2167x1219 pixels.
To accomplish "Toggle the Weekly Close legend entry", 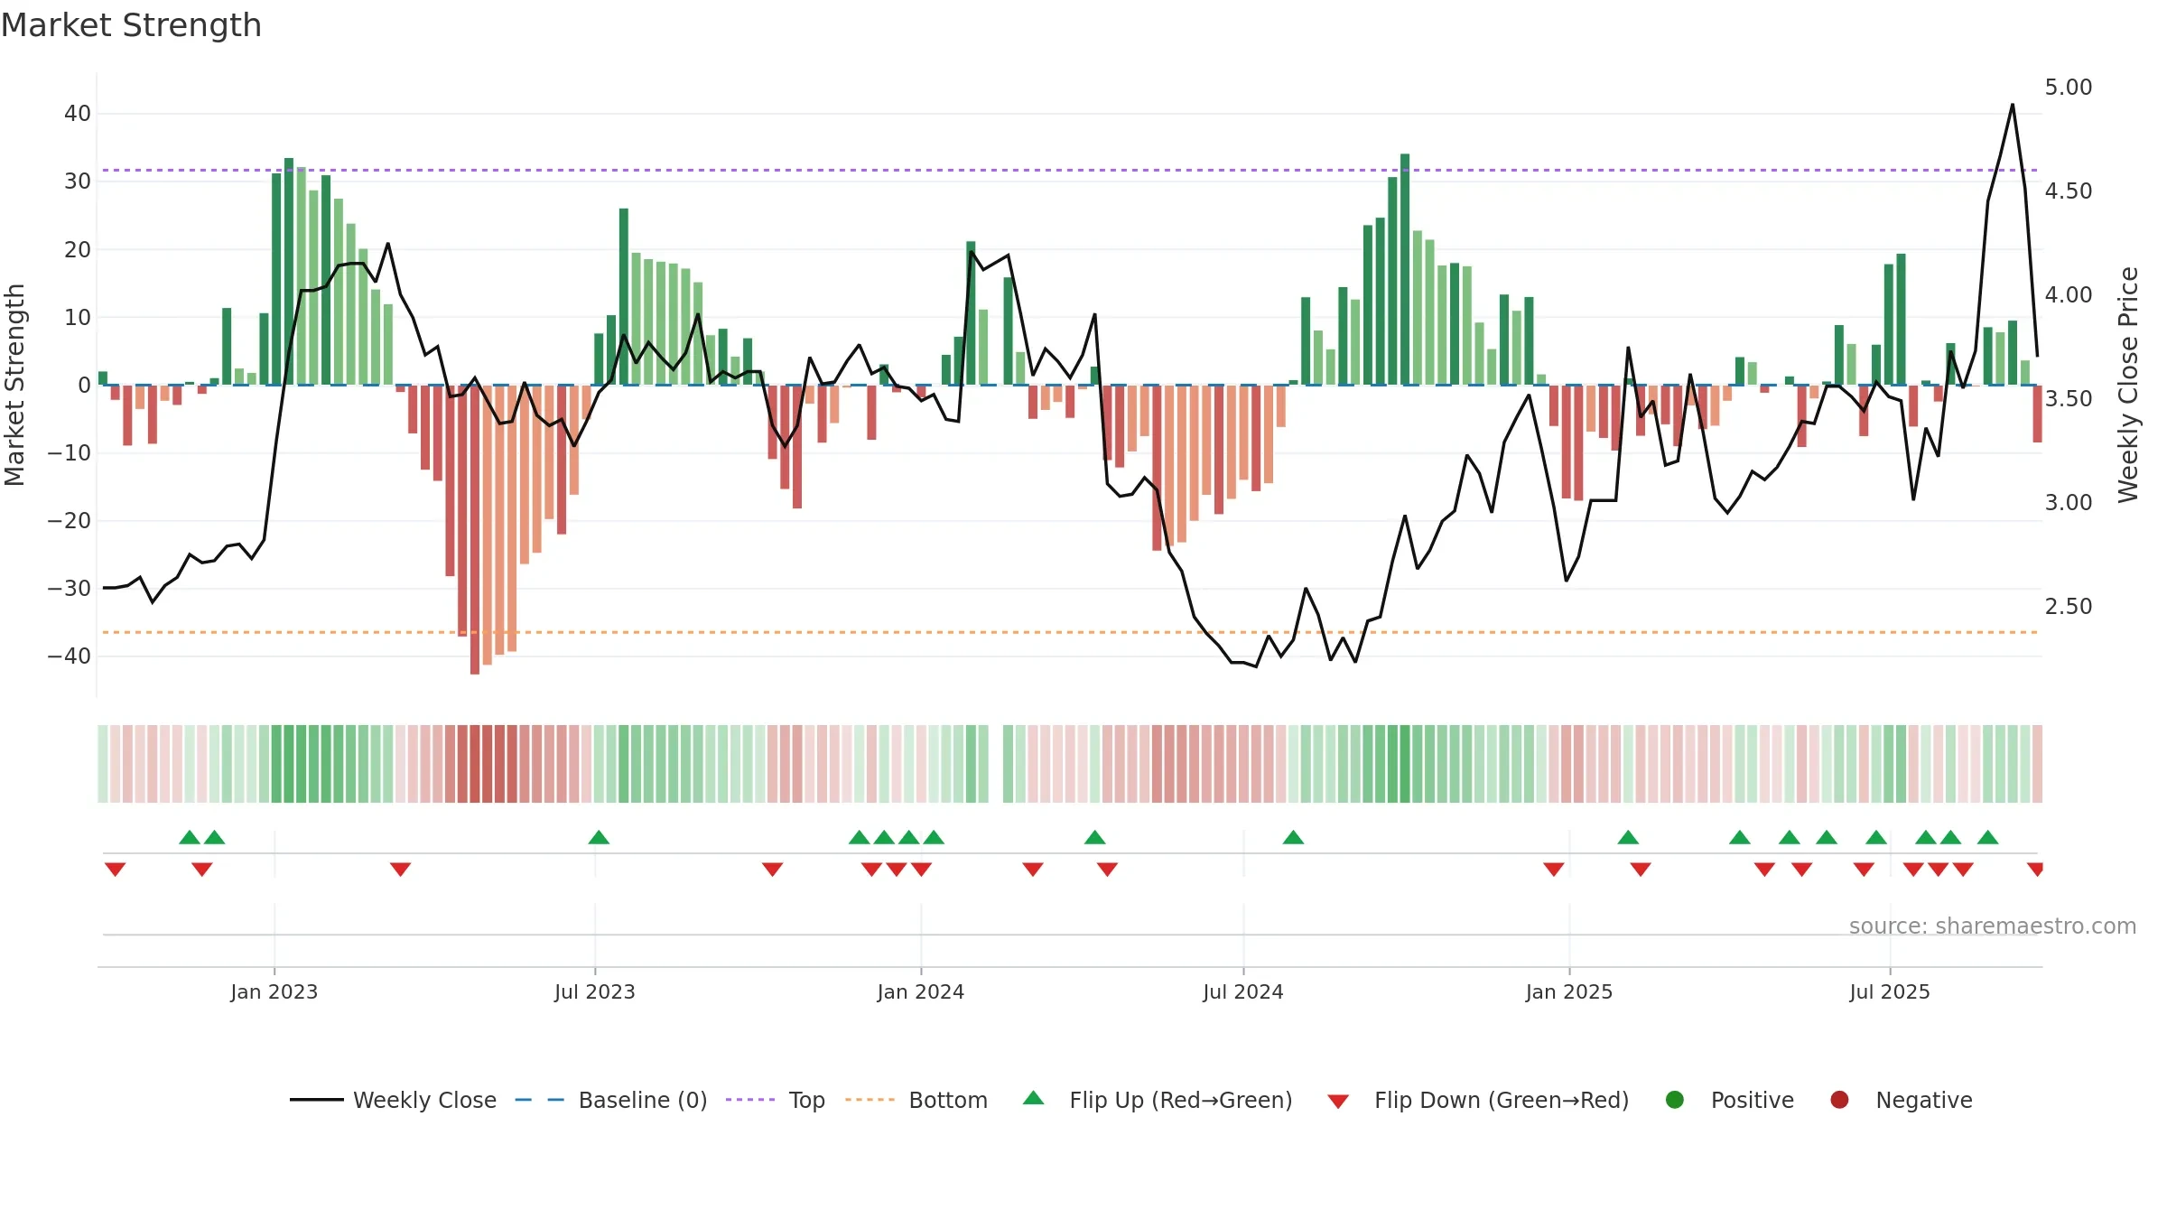I will pos(393,1100).
